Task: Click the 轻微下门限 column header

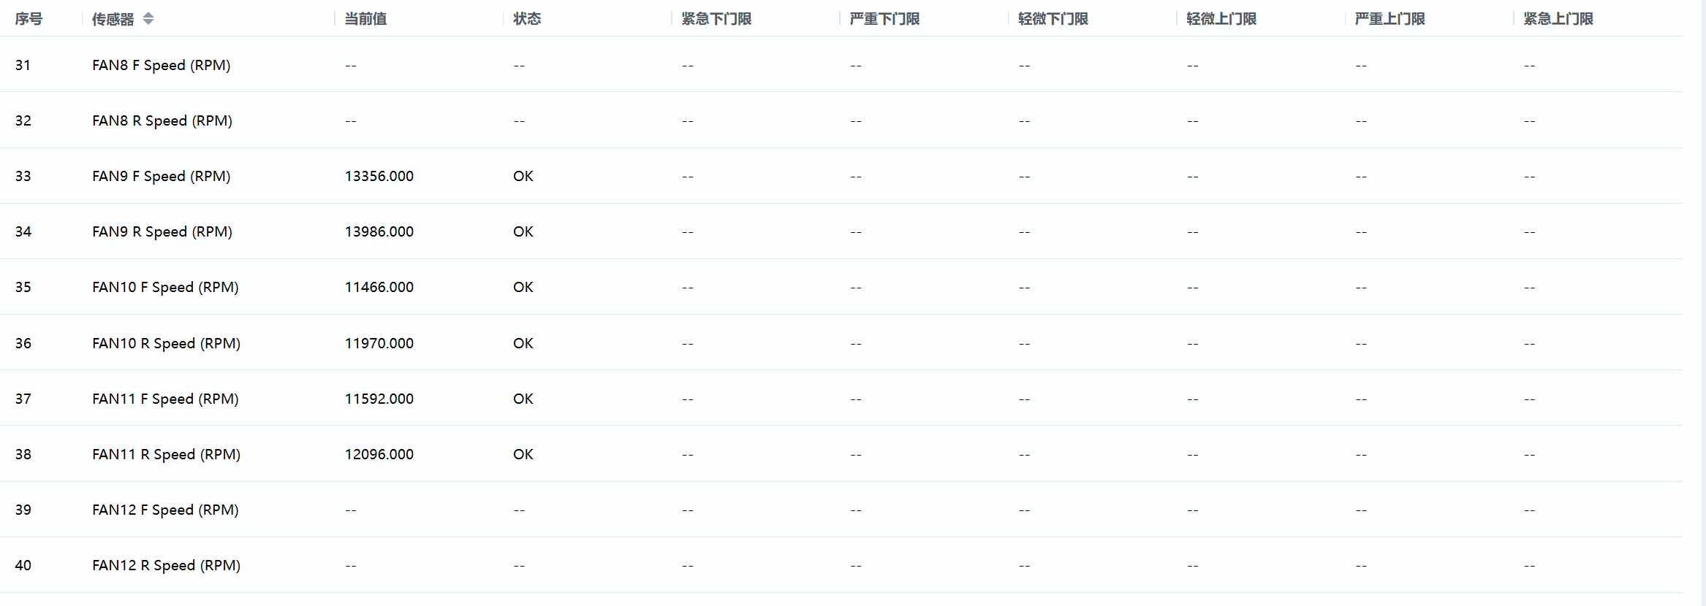Action: [x=1053, y=19]
